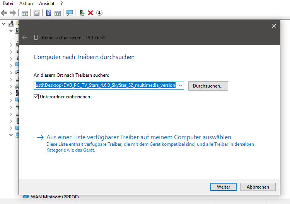Click the dialog's grey back arrow
This screenshot has width=290, height=204.
tap(24, 38)
